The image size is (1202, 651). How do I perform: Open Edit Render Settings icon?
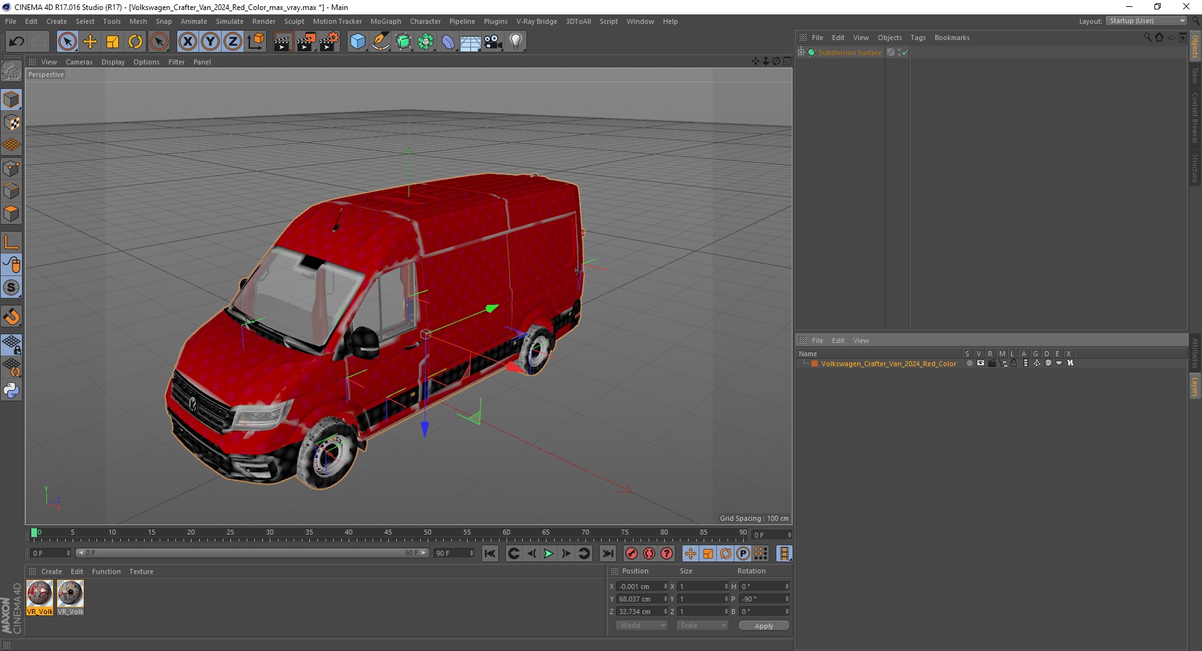(329, 42)
